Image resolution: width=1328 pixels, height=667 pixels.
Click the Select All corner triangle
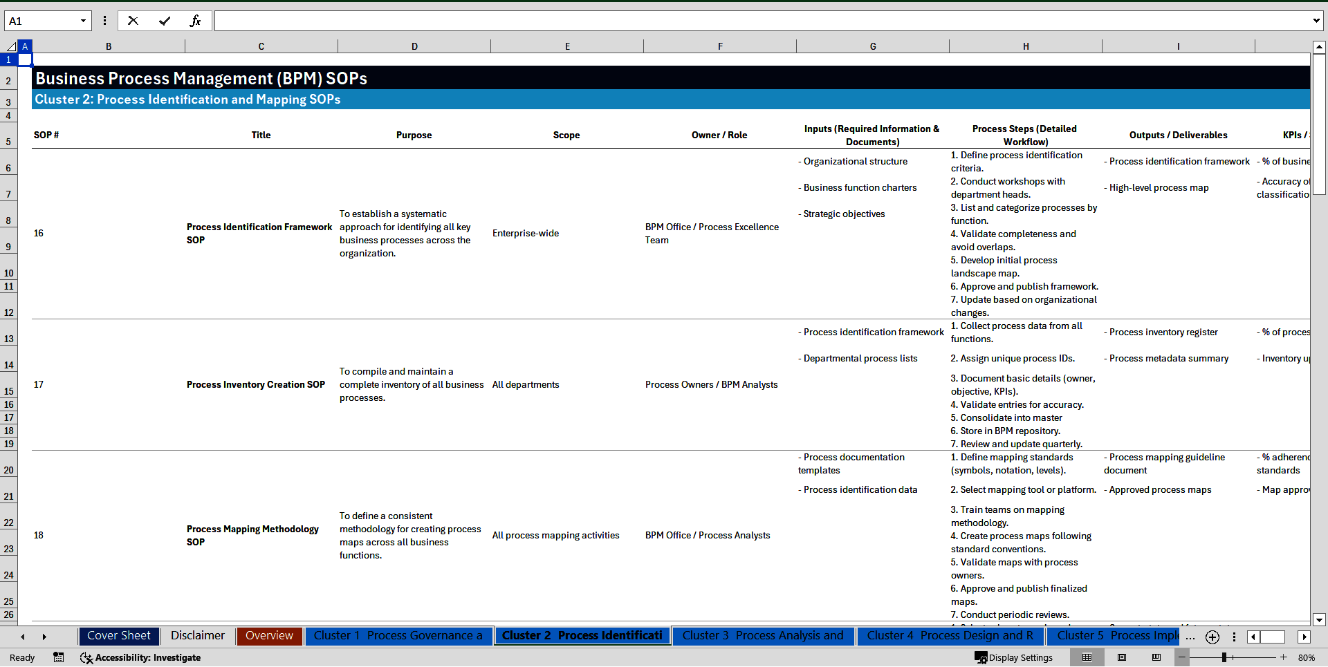(x=11, y=46)
